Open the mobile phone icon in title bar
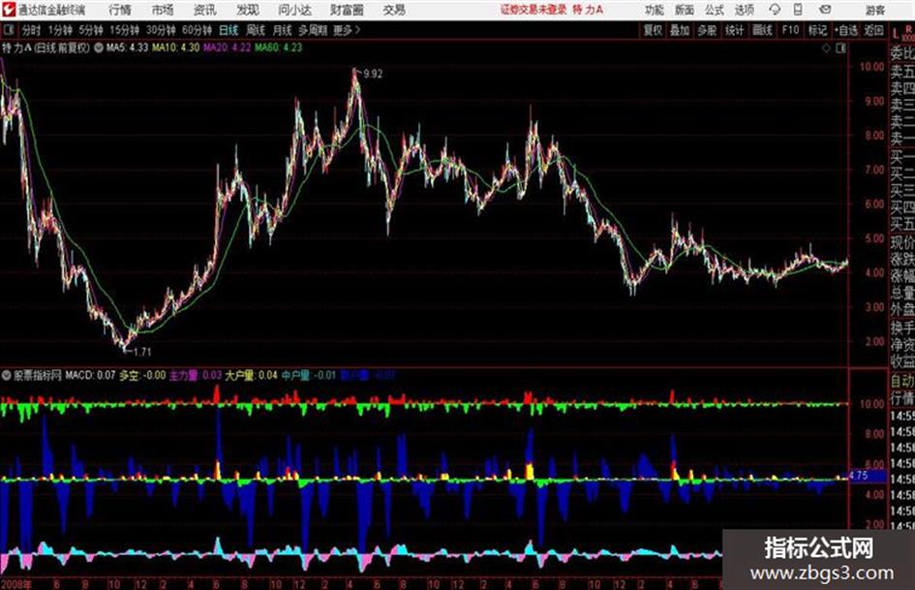 798,10
